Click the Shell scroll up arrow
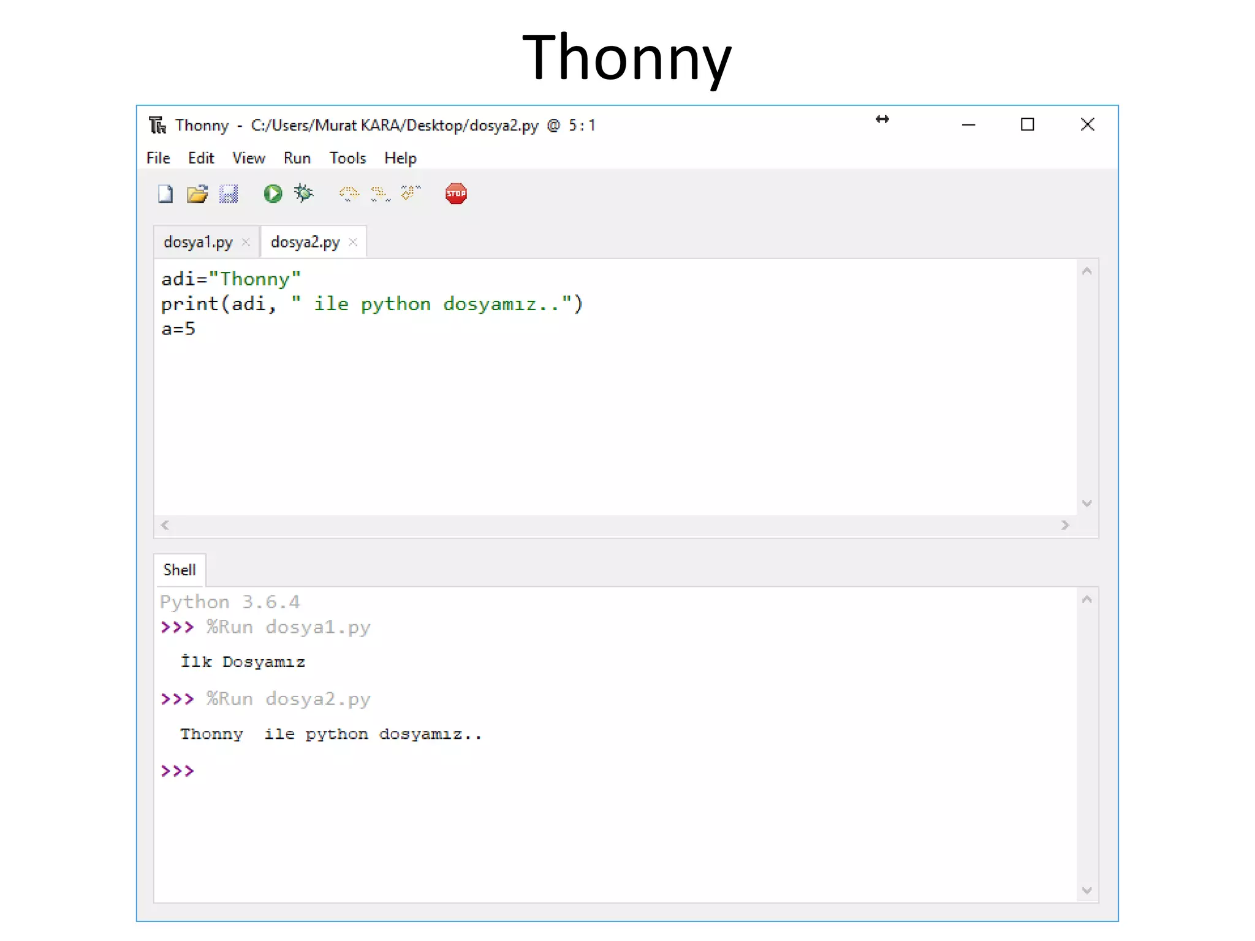This screenshot has width=1255, height=941. coord(1087,599)
